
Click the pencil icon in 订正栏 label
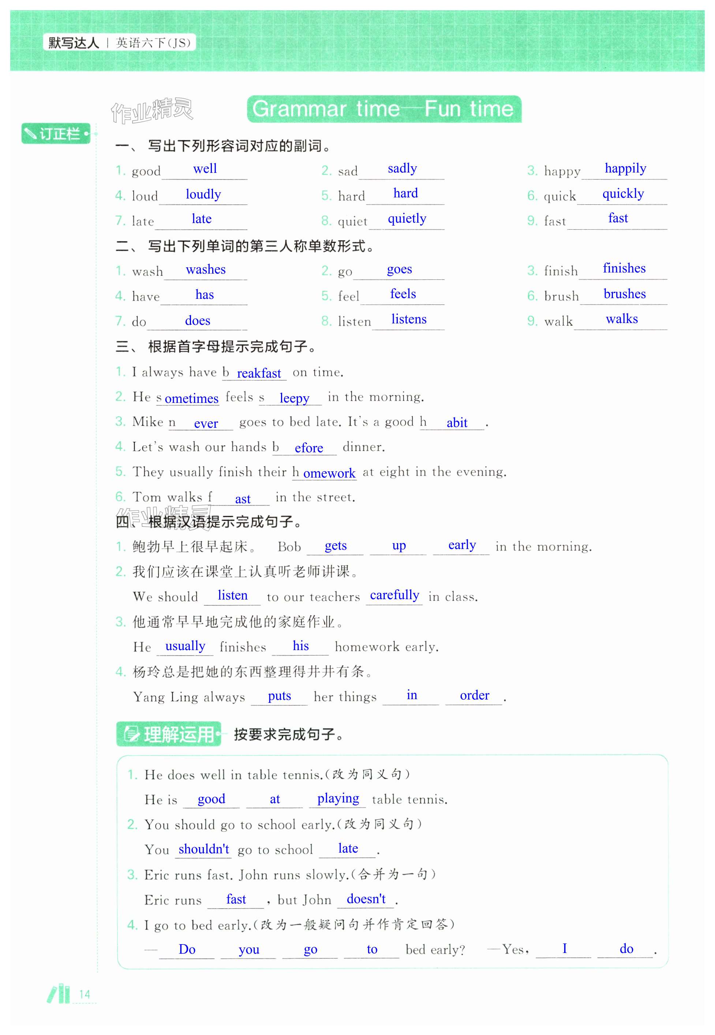click(x=31, y=134)
